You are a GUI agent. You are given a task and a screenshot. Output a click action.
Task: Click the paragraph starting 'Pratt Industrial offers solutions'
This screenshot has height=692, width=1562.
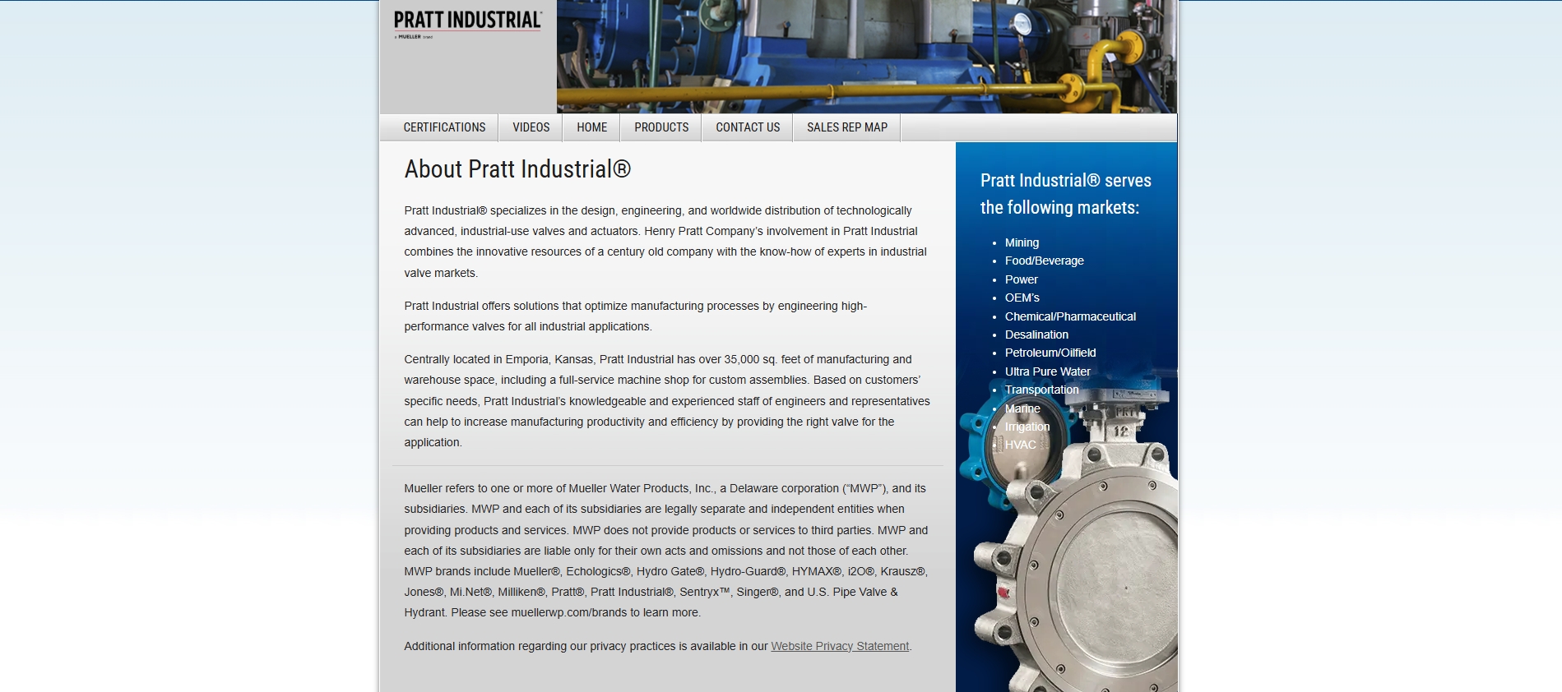[x=636, y=316]
